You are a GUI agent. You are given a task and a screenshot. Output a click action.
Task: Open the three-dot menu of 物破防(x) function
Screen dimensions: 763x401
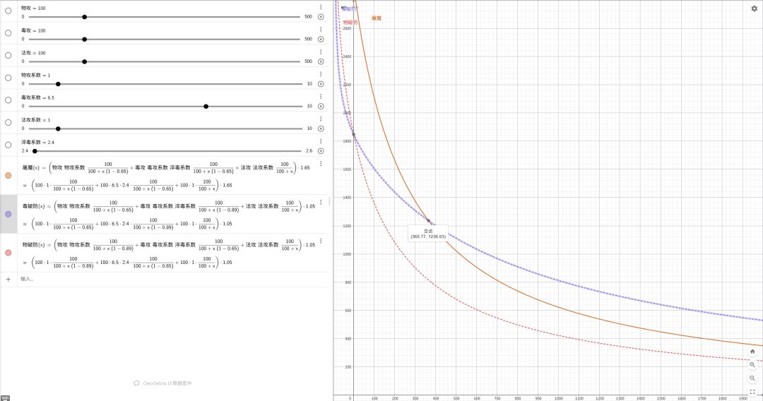point(321,241)
